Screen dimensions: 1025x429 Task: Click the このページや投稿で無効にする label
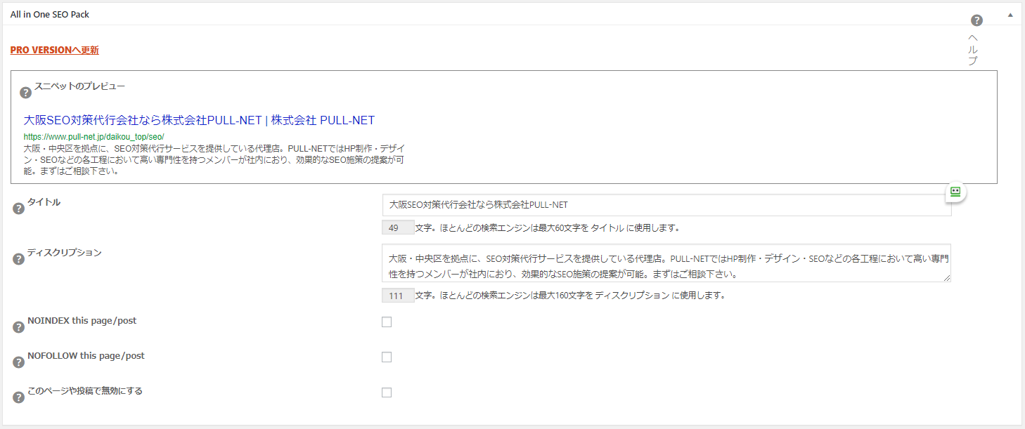85,391
